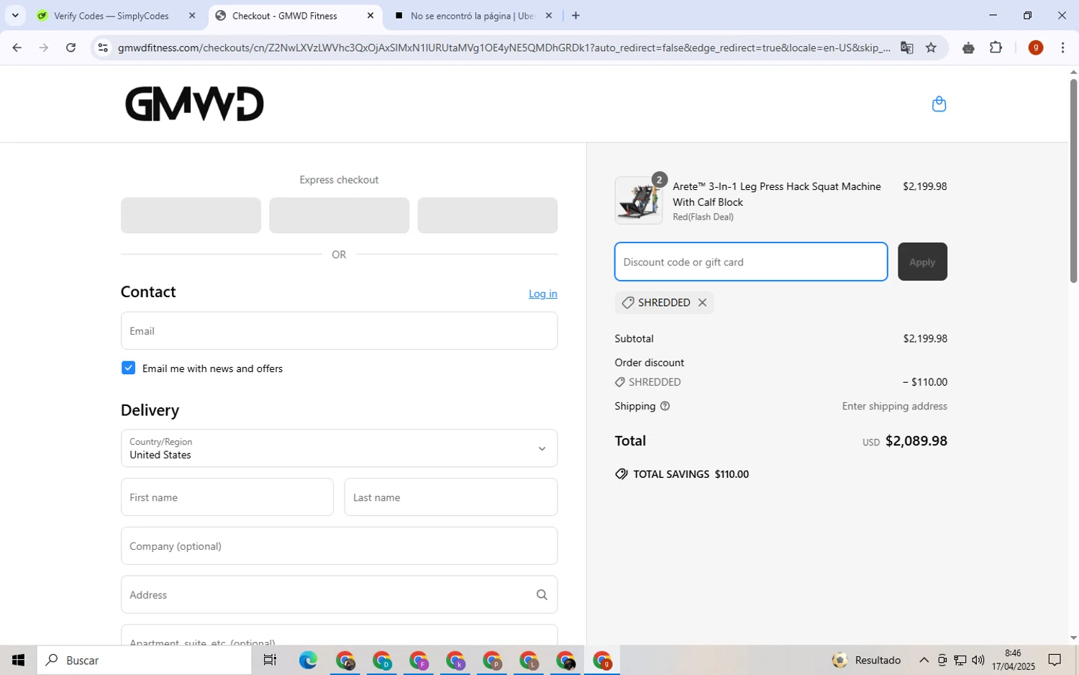Remove the SHREDDED discount code tag

[702, 302]
